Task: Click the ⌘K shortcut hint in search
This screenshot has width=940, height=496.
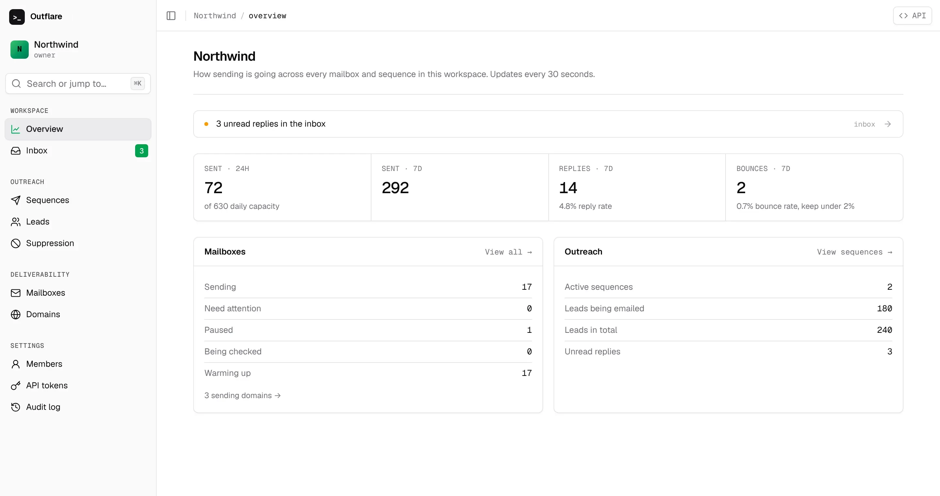Action: [137, 84]
